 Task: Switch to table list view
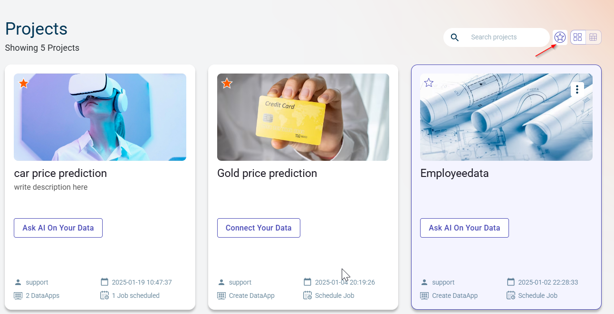(x=593, y=37)
